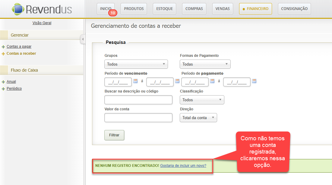332x185 pixels.
Task: Click the Contas a receber bullet icon
Action: click(3, 54)
